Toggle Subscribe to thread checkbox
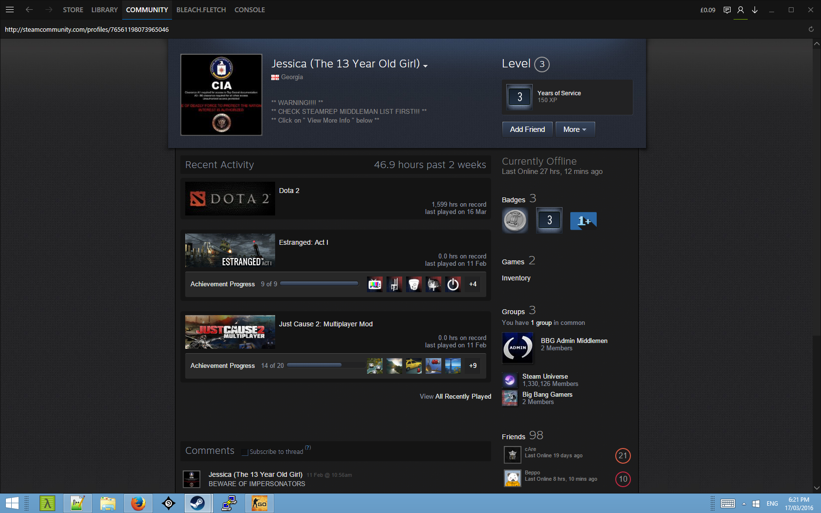The image size is (821, 513). 245,452
